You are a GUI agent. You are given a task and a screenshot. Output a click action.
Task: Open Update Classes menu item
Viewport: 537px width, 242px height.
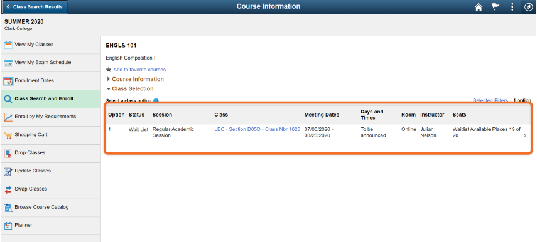50,171
